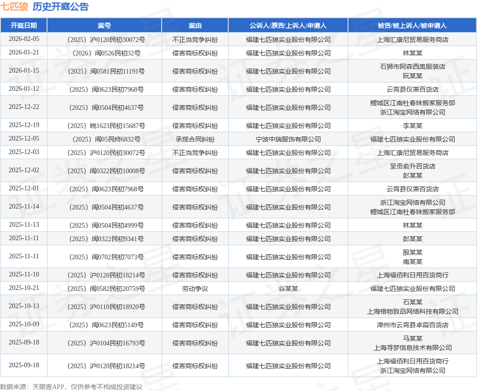Image resolution: width=477 pixels, height=391 pixels.
Task: Click date cell 2025-12-19
Action: [24, 125]
